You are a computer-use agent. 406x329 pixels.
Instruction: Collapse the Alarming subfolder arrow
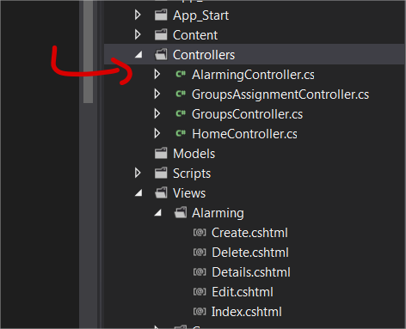click(x=158, y=213)
